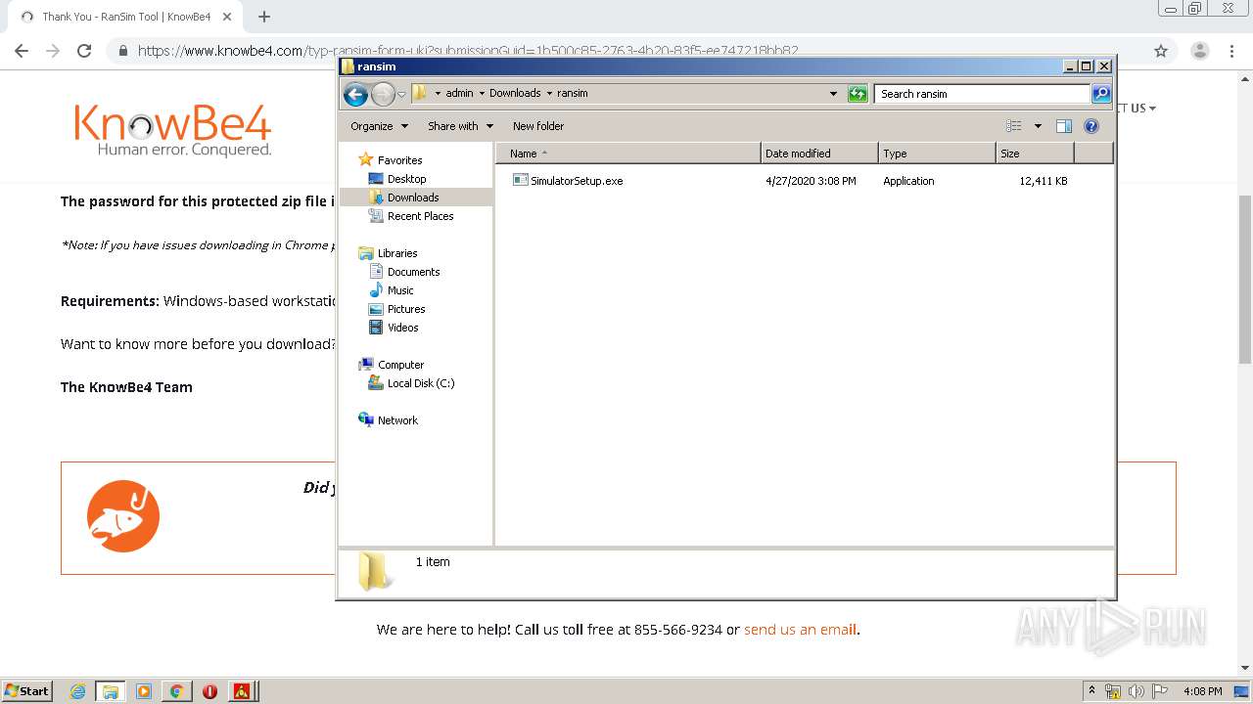Viewport: 1253px width, 704px height.
Task: Open recent locations dropdown arrow
Action: pyautogui.click(x=401, y=94)
